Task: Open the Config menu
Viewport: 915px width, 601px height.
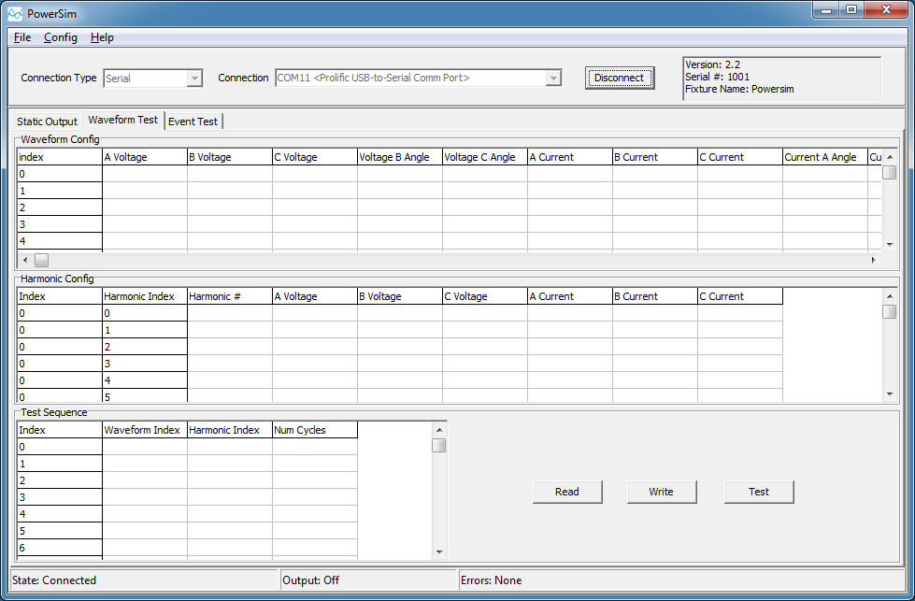Action: (61, 37)
